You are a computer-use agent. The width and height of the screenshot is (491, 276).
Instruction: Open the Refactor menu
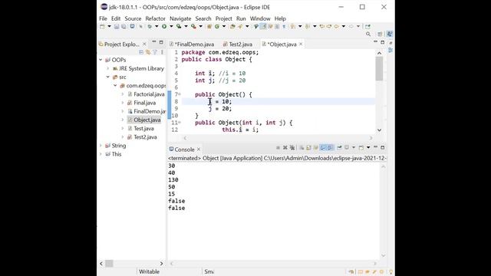155,18
